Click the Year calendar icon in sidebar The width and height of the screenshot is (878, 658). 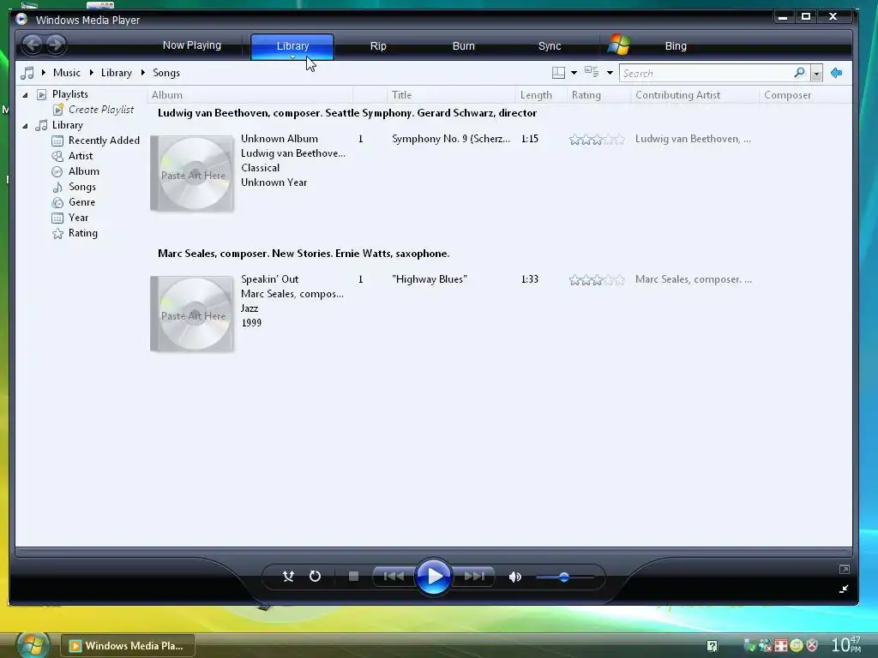point(57,218)
